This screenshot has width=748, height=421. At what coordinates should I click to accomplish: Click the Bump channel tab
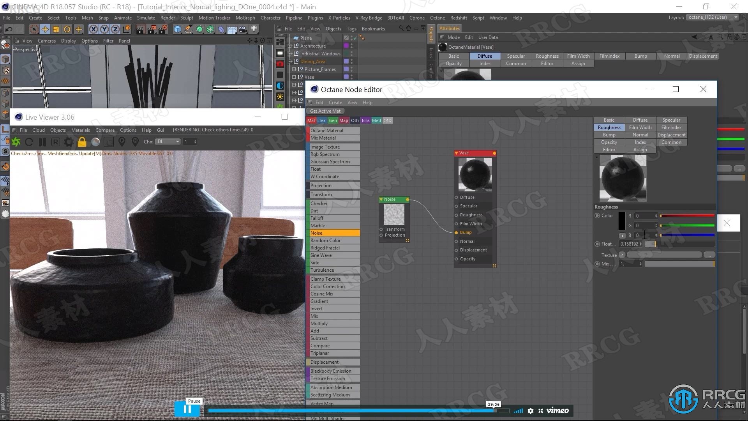[608, 134]
